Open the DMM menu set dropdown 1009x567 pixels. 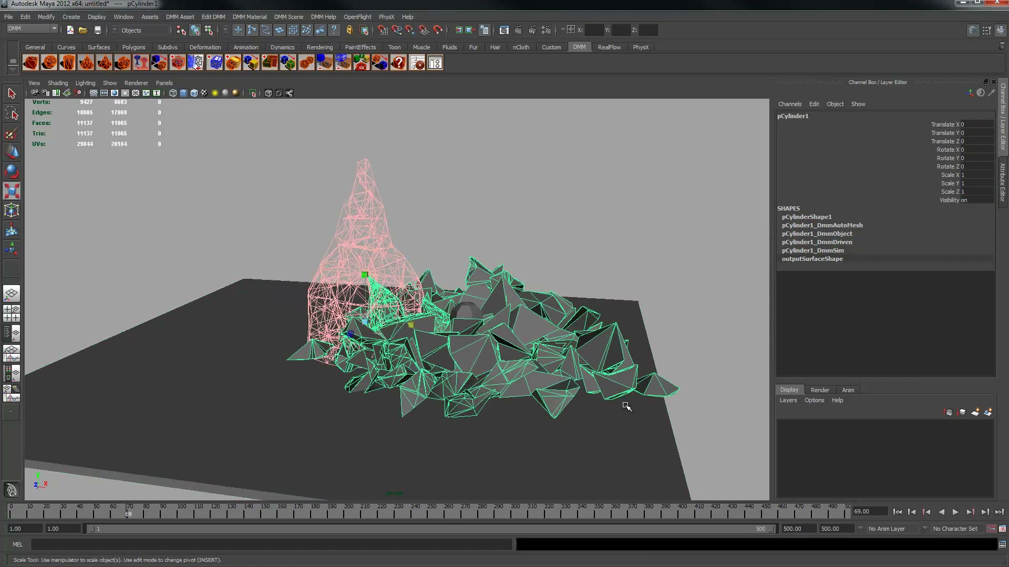(x=32, y=28)
